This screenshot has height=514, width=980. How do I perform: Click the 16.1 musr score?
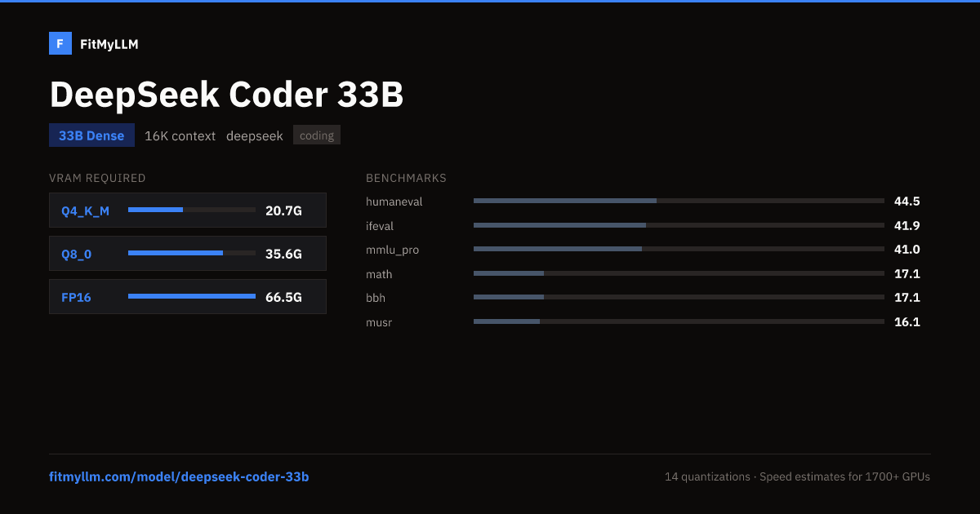[x=907, y=321]
